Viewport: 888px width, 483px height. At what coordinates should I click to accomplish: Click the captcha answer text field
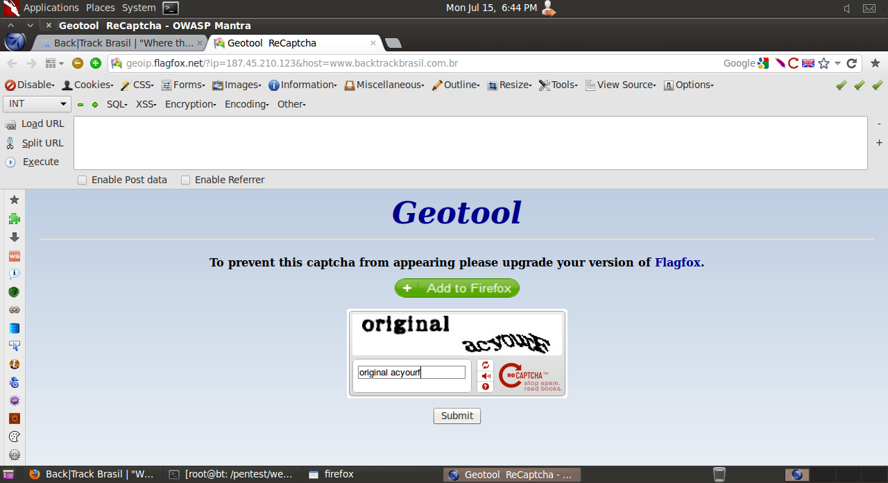coord(411,373)
